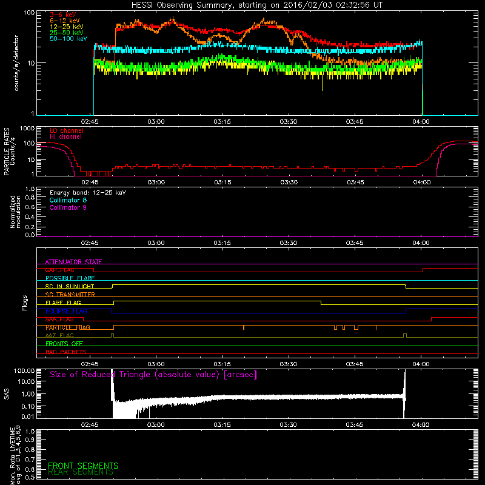Click the '1000' tick on particle rates axis
This screenshot has width=485, height=485.
[27, 129]
